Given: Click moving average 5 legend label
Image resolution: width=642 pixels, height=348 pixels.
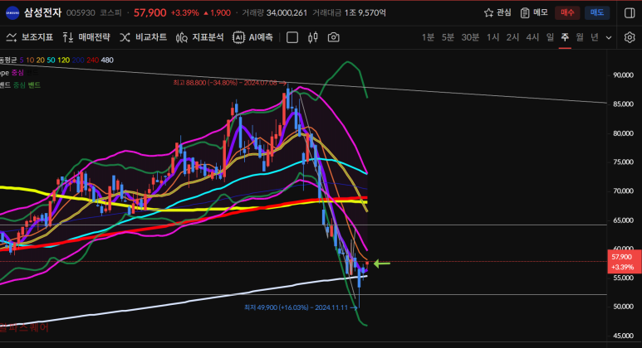Looking at the screenshot, I should pyautogui.click(x=22, y=60).
